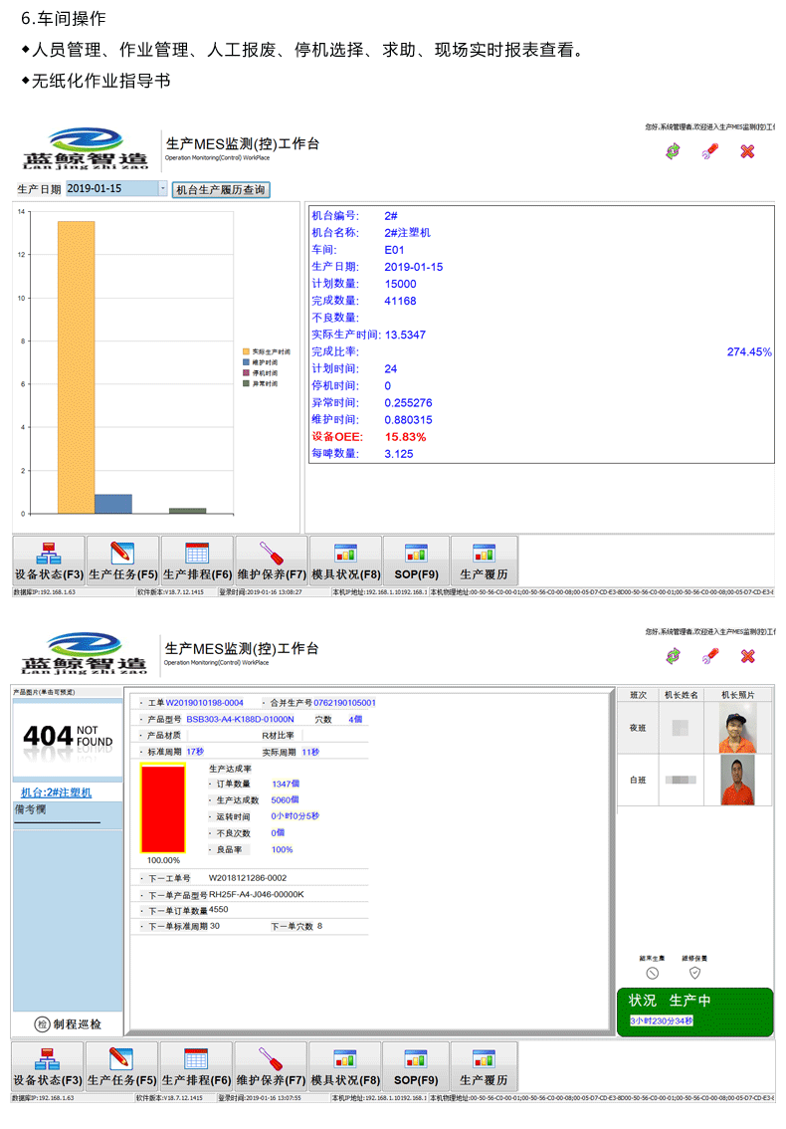Screen dimensions: 786x1129
Task: Click the 夜班 operator photo
Action: coord(737,728)
